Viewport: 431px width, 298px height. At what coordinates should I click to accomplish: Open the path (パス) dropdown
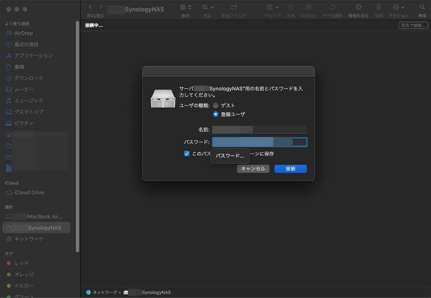point(208,7)
